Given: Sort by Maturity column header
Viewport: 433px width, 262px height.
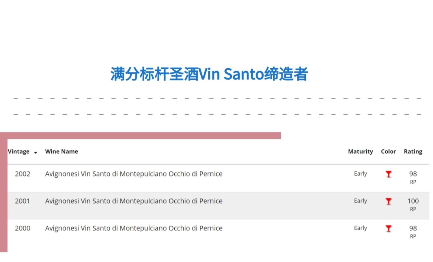Looking at the screenshot, I should [360, 151].
